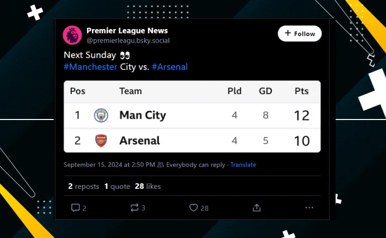
Task: Like the post with the heart icon
Action: click(194, 207)
